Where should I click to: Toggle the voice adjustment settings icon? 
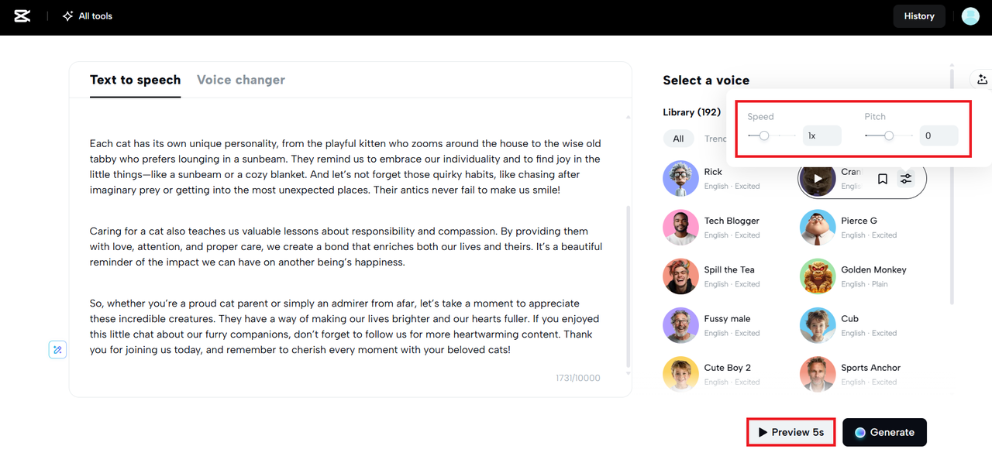tap(906, 180)
